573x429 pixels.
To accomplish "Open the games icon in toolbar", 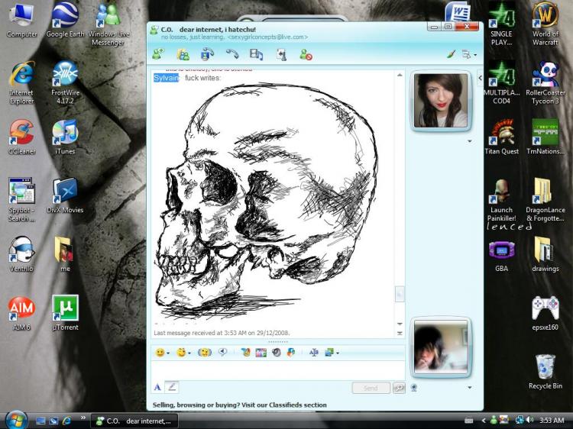I will tap(280, 54).
